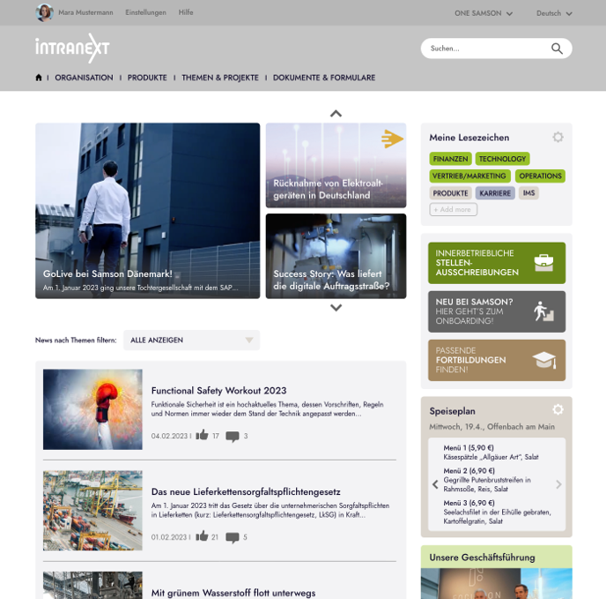Click Menü 3 (6,90 €) entry
This screenshot has height=599, width=606.
pyautogui.click(x=498, y=512)
